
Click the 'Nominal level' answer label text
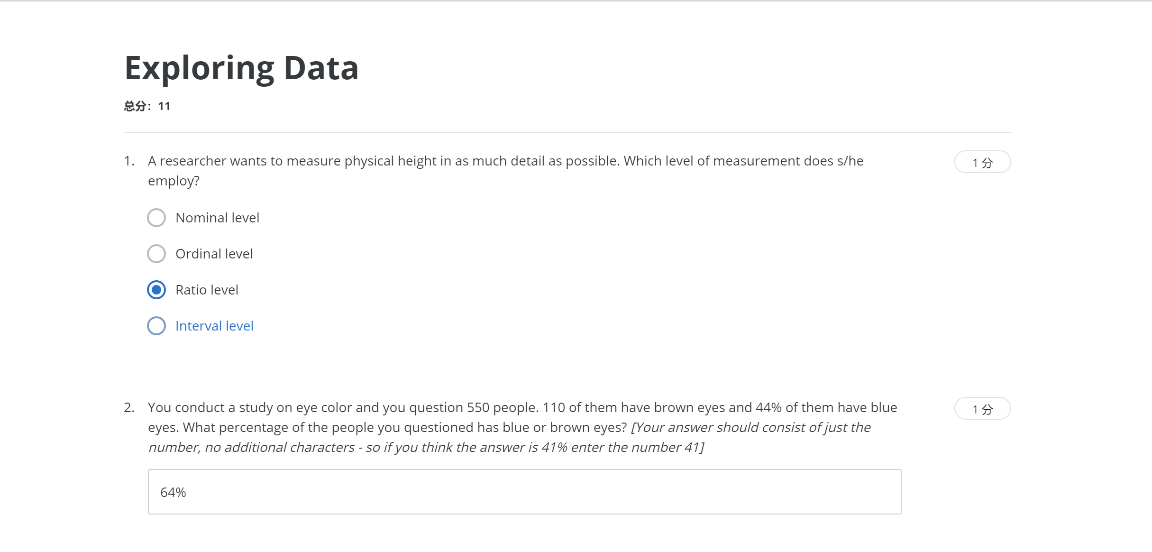(x=217, y=218)
